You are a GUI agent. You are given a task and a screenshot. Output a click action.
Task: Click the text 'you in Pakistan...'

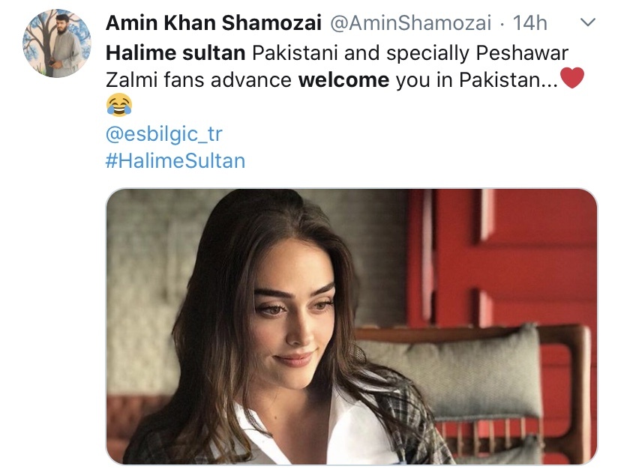(x=477, y=80)
